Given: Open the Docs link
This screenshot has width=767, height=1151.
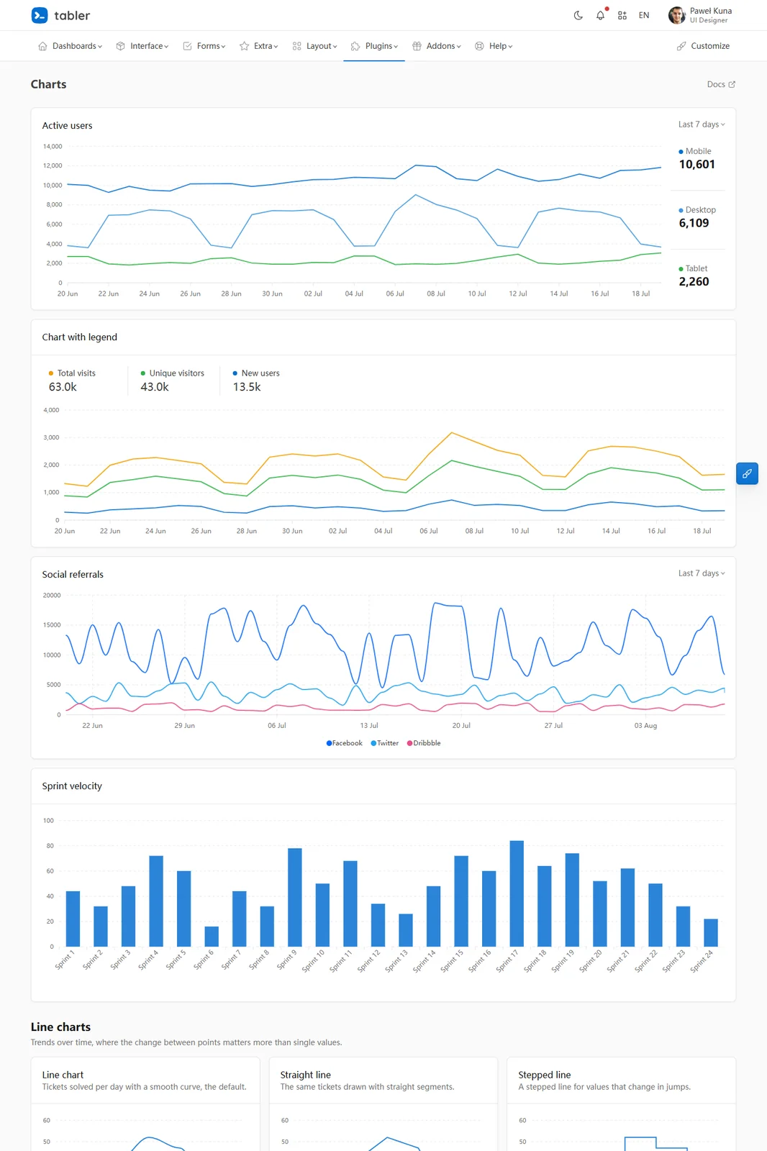Looking at the screenshot, I should (x=721, y=84).
